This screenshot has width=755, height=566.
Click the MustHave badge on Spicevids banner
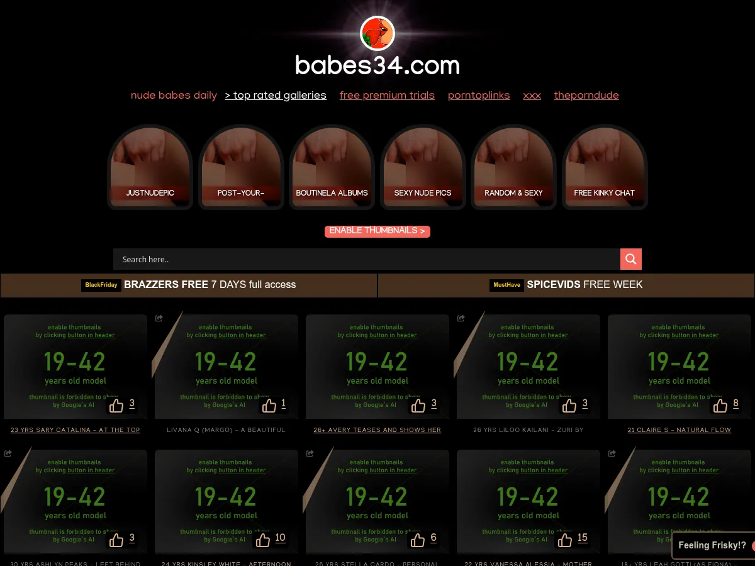(x=506, y=285)
